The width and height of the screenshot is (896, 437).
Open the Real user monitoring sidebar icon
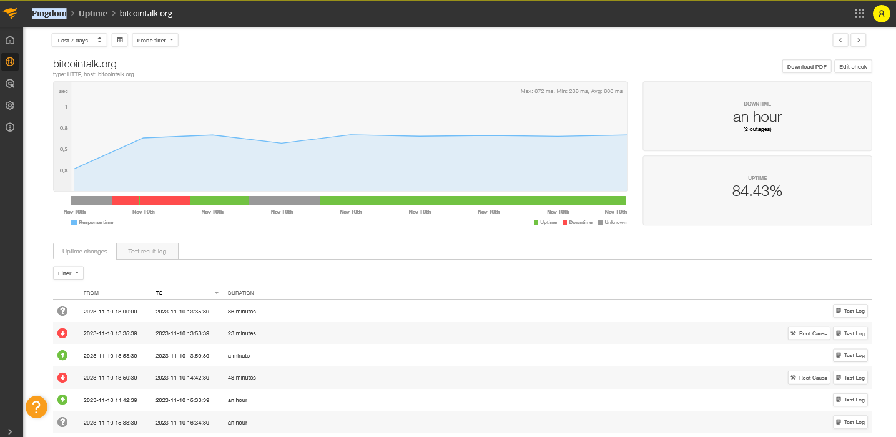point(10,84)
